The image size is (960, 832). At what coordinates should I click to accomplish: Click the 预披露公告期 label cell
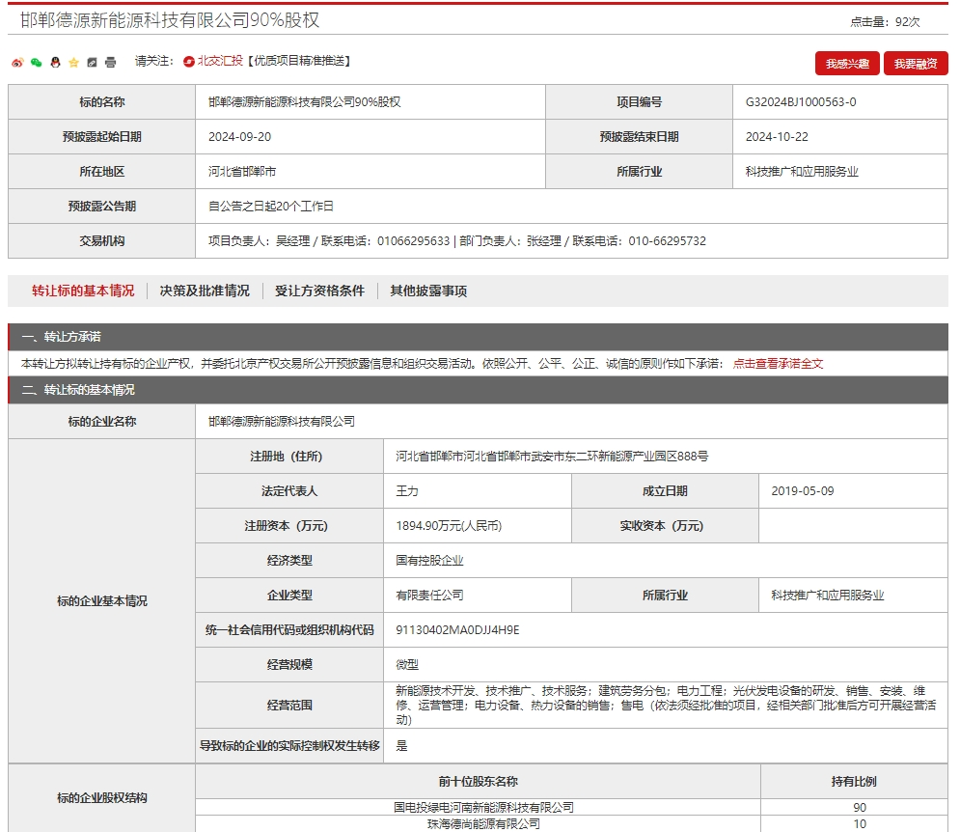pyautogui.click(x=101, y=206)
